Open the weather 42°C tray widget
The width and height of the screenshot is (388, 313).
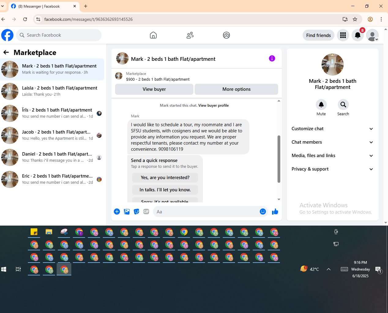click(x=310, y=269)
